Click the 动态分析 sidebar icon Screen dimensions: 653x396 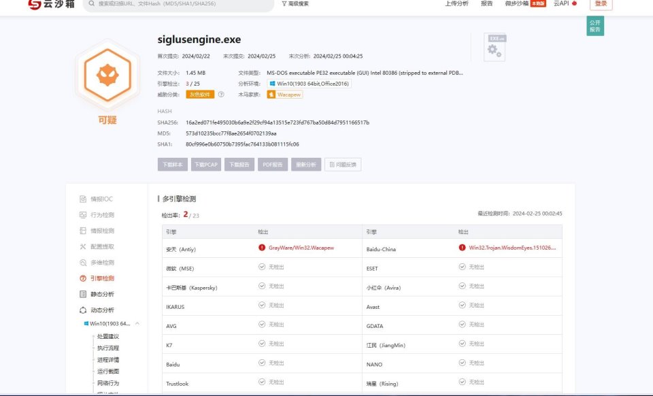coord(83,310)
